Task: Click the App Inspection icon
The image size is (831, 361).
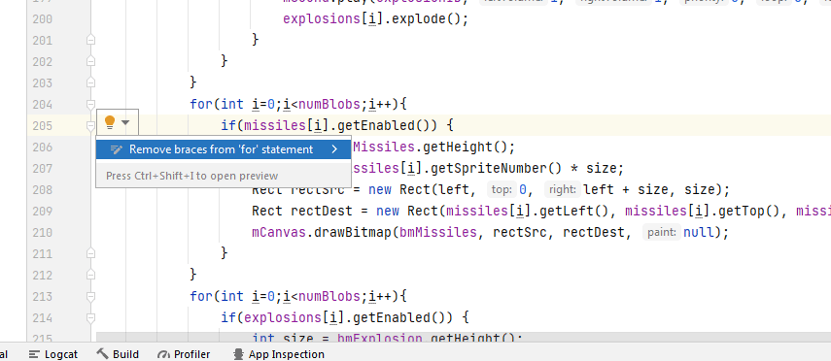Action: (x=239, y=354)
